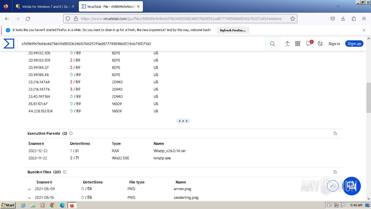Click the search magnifier icon
The width and height of the screenshot is (371, 209).
click(272, 44)
